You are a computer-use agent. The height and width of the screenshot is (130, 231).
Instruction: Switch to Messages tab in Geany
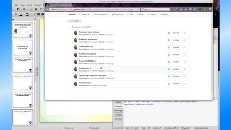pos(118,110)
